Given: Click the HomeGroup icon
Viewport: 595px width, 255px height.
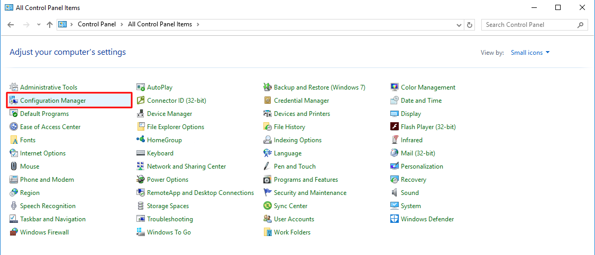Looking at the screenshot, I should pyautogui.click(x=141, y=140).
